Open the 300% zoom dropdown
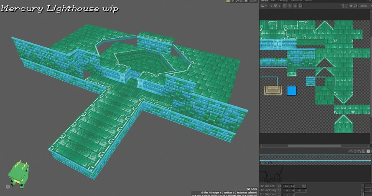 (x=365, y=6)
